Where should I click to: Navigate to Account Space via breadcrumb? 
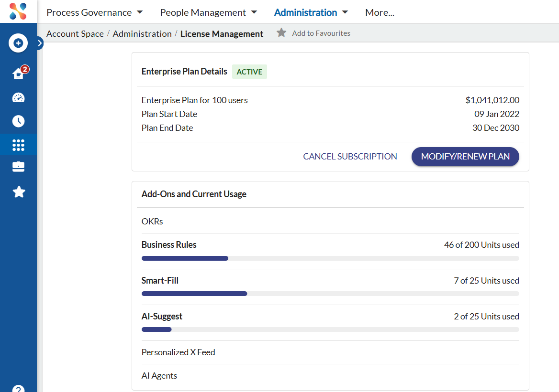(75, 33)
